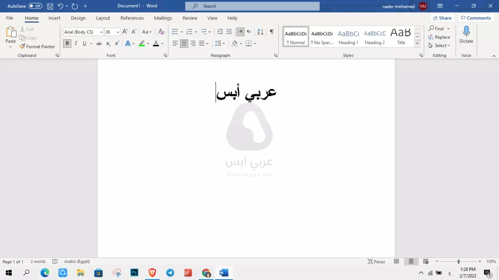
Task: Open the font size dropdown
Action: 117,32
